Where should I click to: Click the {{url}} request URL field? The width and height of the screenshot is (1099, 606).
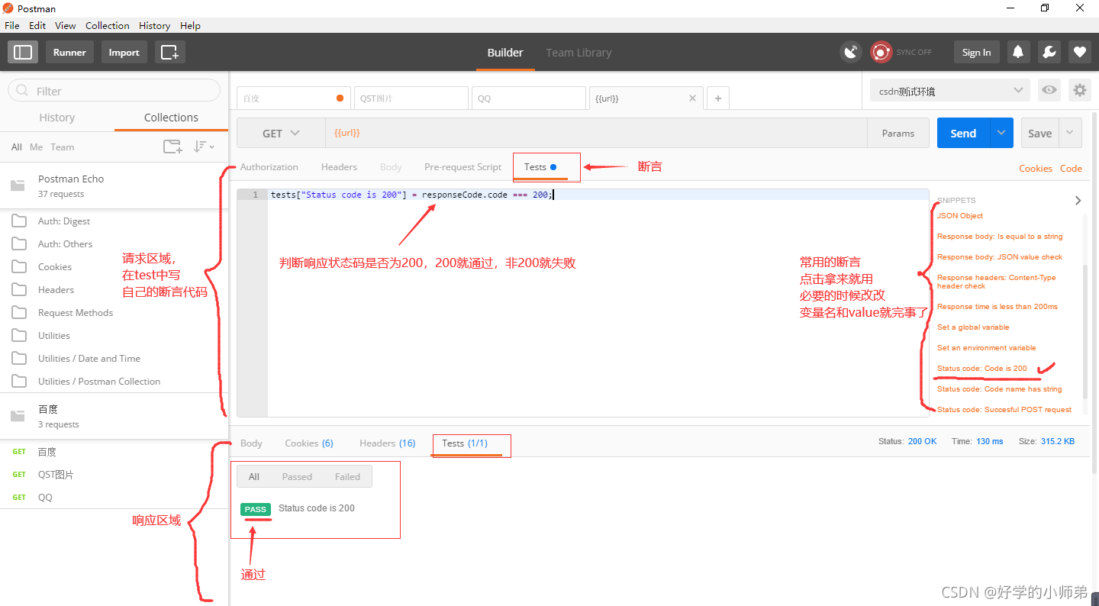tap(596, 133)
